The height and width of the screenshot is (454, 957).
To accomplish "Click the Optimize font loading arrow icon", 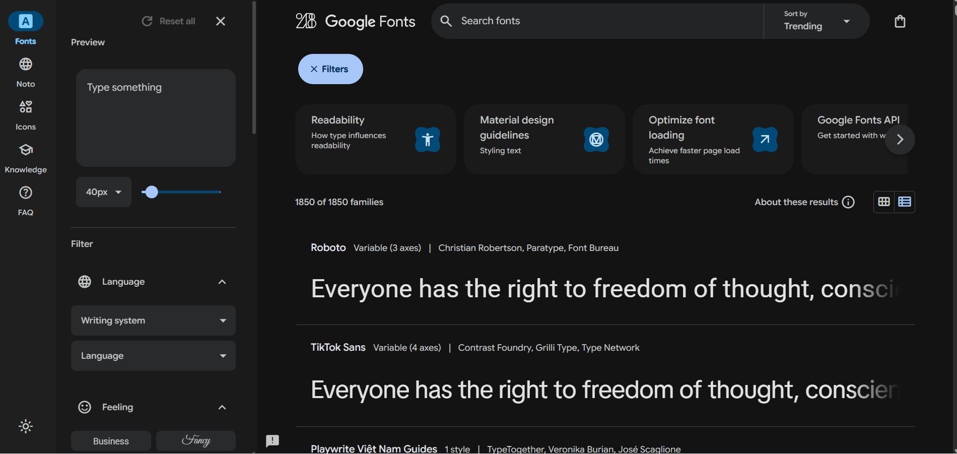I will 765,140.
